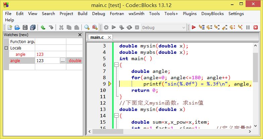Open the Fortran menu
Viewport: 263px width, 139px height.
(117, 14)
